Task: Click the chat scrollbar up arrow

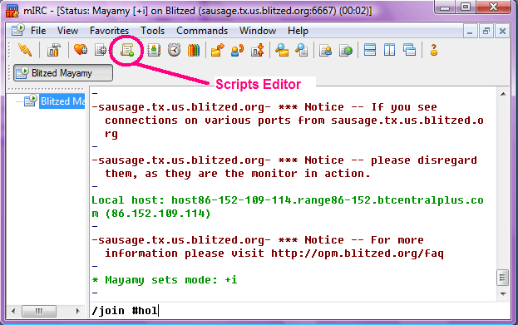Action: click(503, 94)
